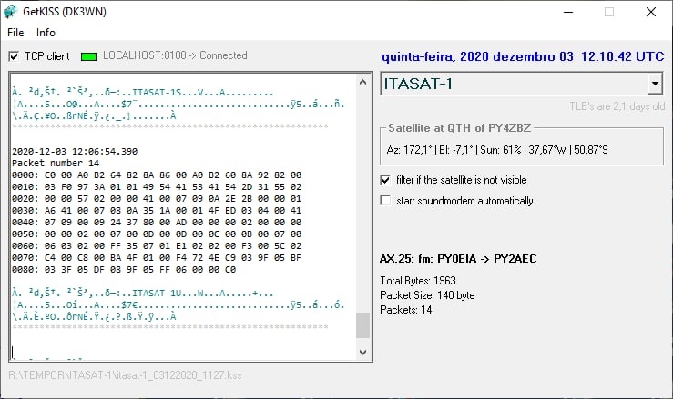The height and width of the screenshot is (399, 673).
Task: Click 'LOCALHOST:8100 -> Connected' status text
Action: click(175, 55)
